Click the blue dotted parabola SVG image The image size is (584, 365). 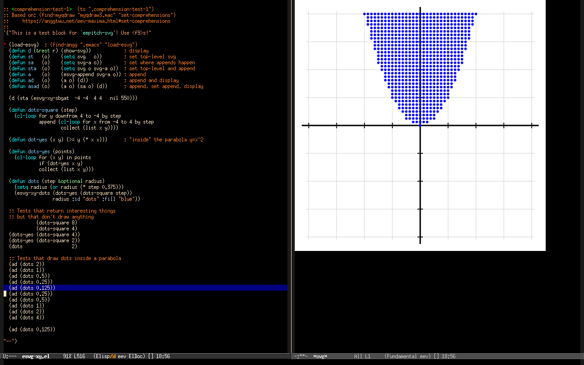tap(420, 125)
